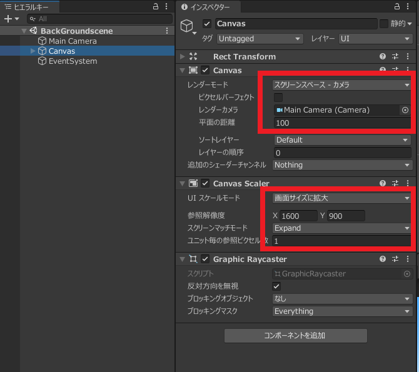Click the Hierarchy search field
The image size is (419, 372).
(x=99, y=19)
